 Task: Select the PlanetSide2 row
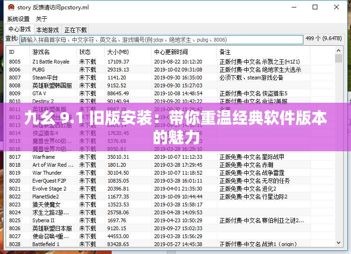pyautogui.click(x=170, y=197)
